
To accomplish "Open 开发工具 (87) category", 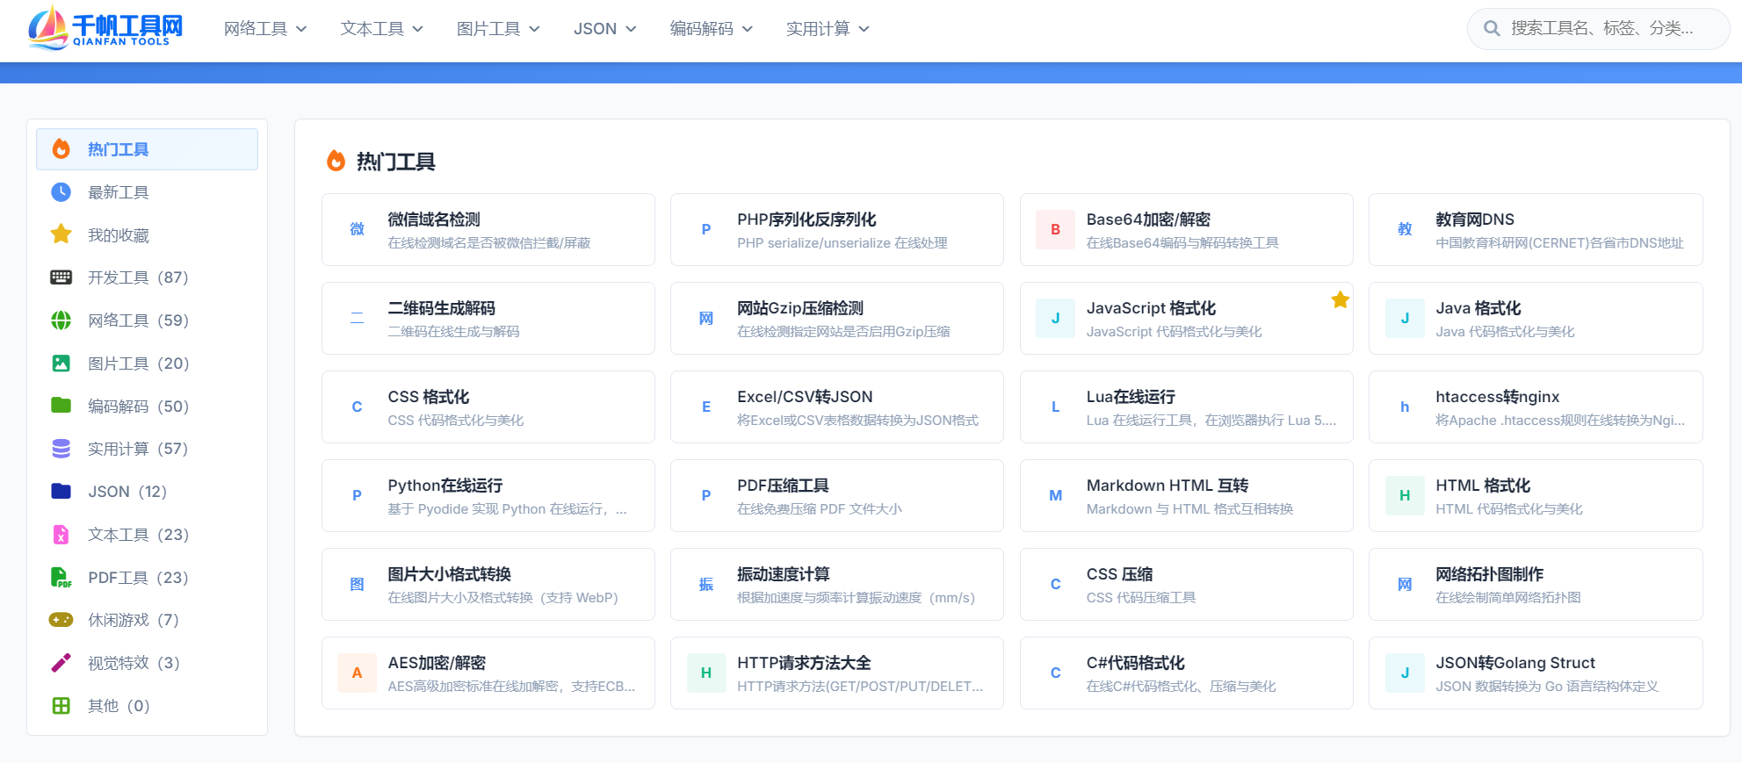I will click(147, 277).
